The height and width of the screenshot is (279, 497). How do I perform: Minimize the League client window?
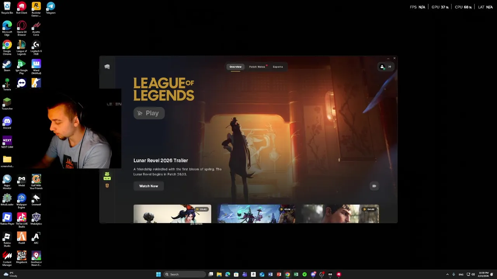tap(388, 59)
